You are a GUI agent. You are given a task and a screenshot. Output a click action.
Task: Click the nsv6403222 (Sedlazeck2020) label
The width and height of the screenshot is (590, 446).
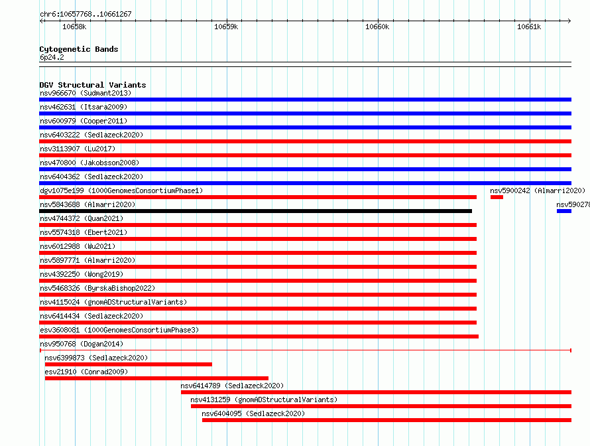point(91,135)
